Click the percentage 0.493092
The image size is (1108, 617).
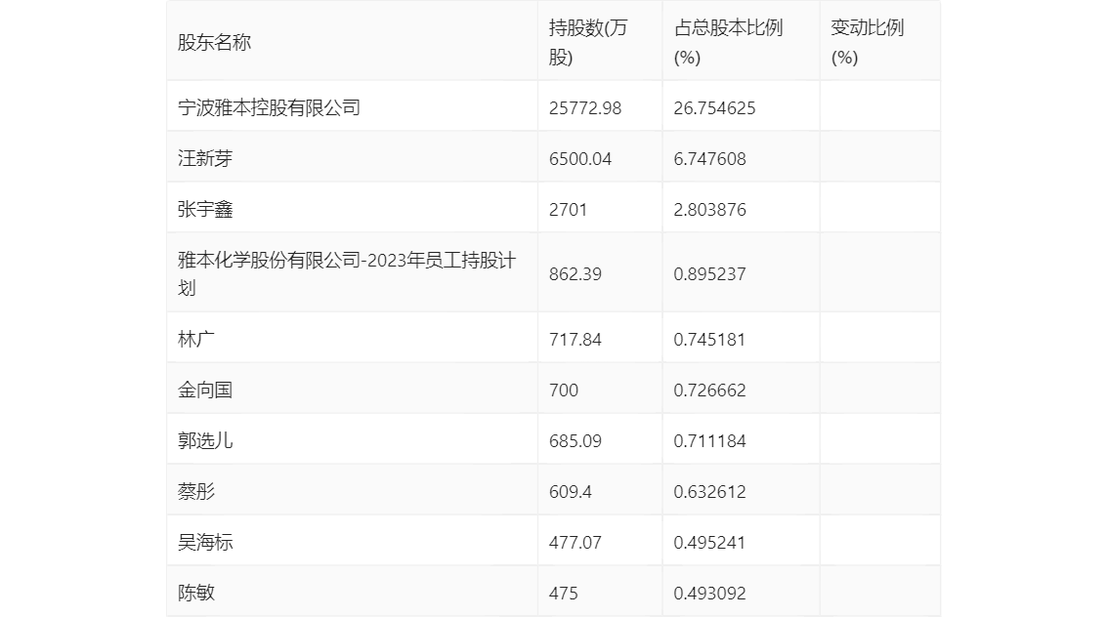(709, 593)
